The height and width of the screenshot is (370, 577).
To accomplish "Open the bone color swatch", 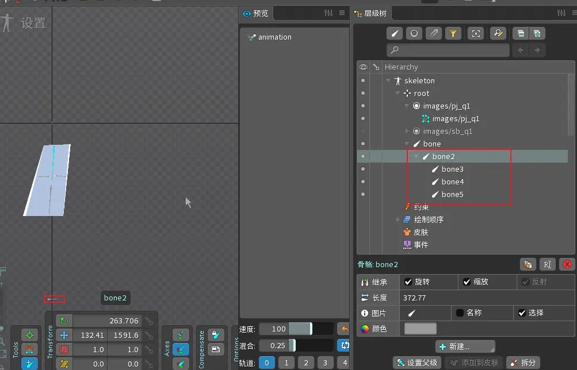I will coord(421,329).
